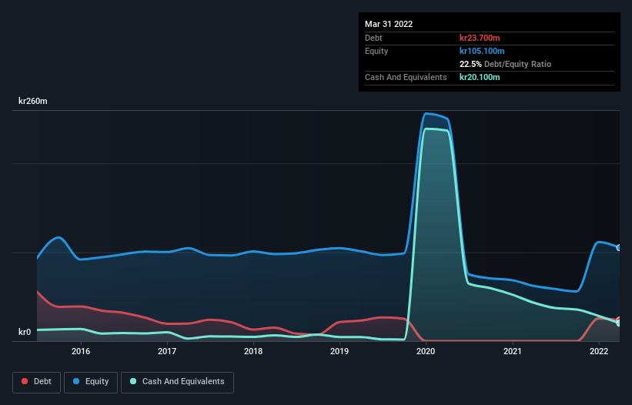
Task: Click the Debt row label in tooltip
Action: click(373, 38)
